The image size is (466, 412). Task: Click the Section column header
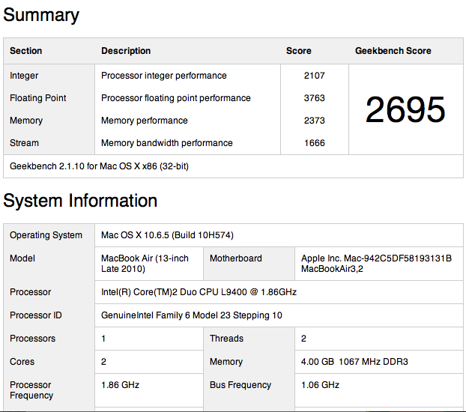26,51
